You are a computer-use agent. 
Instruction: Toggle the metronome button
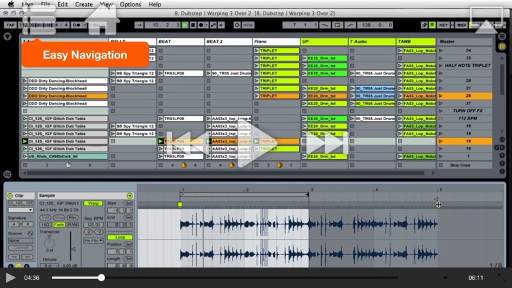[75, 25]
